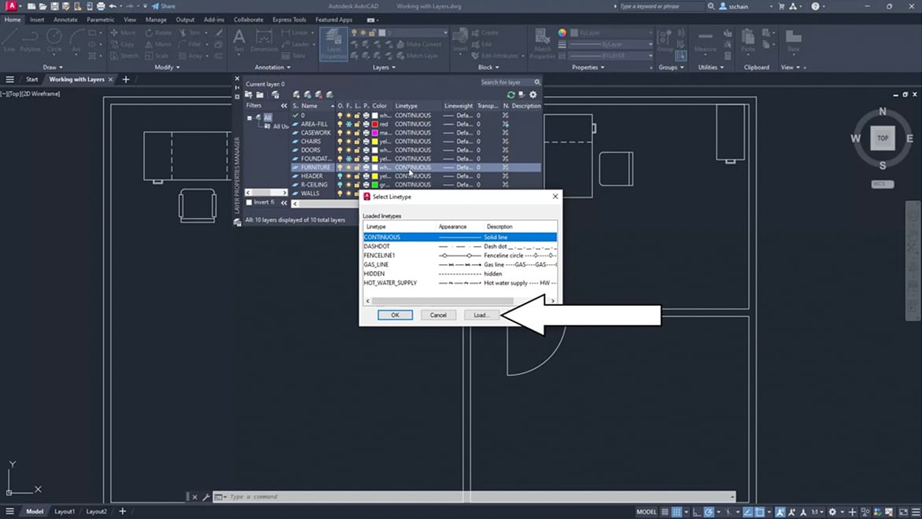Open the Layout1 tab

pos(65,512)
